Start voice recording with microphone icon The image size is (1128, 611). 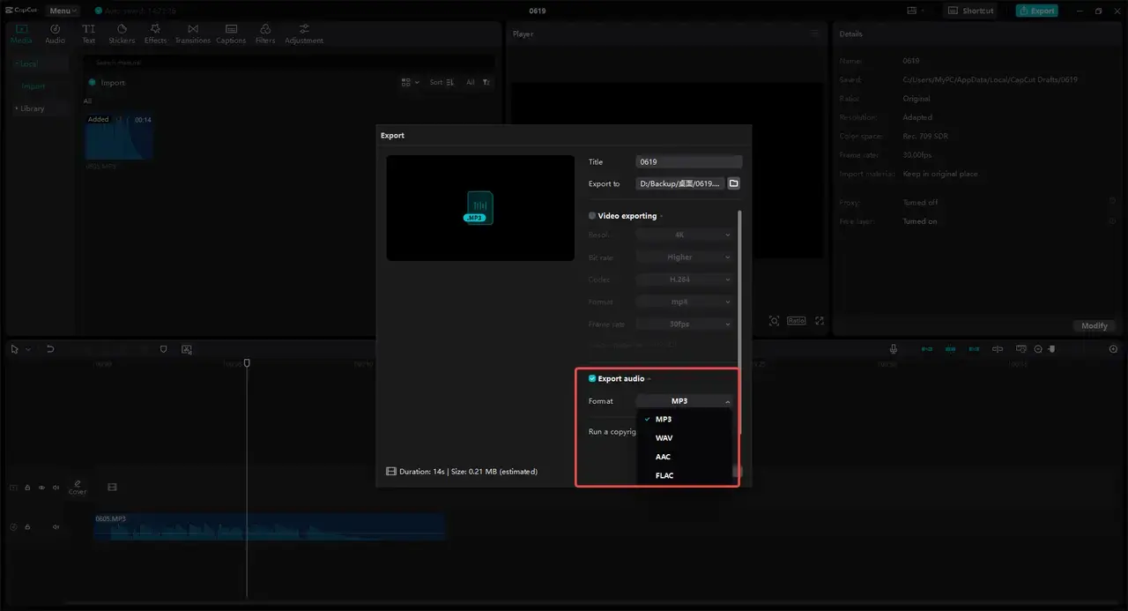point(894,349)
